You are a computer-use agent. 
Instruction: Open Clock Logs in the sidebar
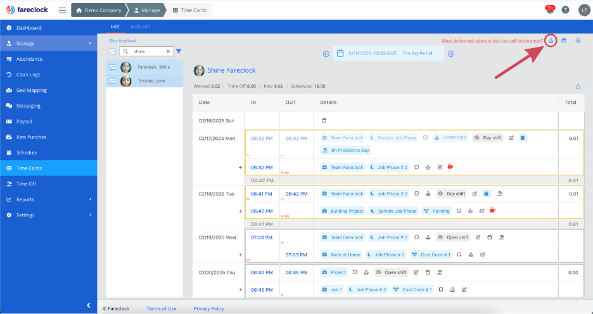point(48,75)
